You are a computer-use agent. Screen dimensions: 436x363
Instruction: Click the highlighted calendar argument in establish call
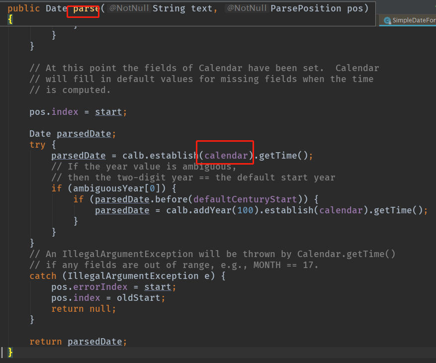[224, 155]
